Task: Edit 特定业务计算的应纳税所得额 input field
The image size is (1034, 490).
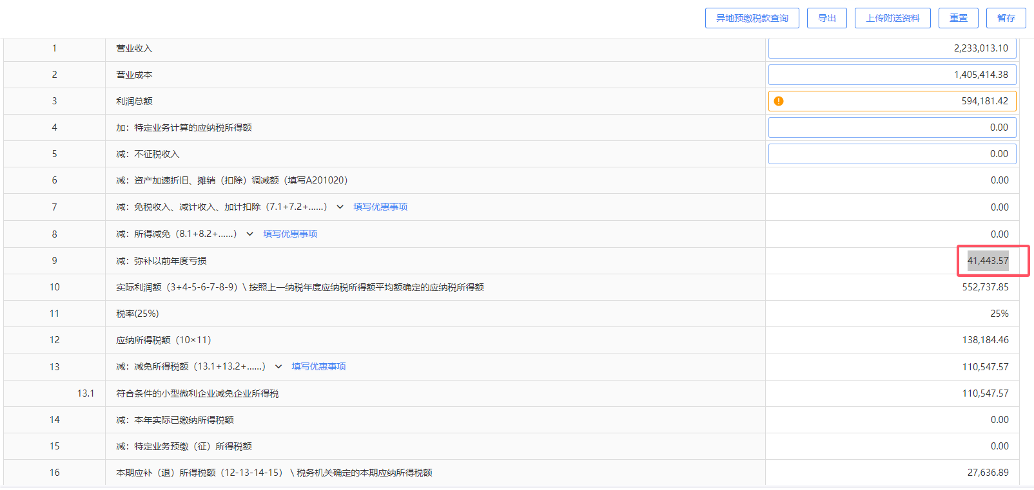Action: [x=892, y=127]
